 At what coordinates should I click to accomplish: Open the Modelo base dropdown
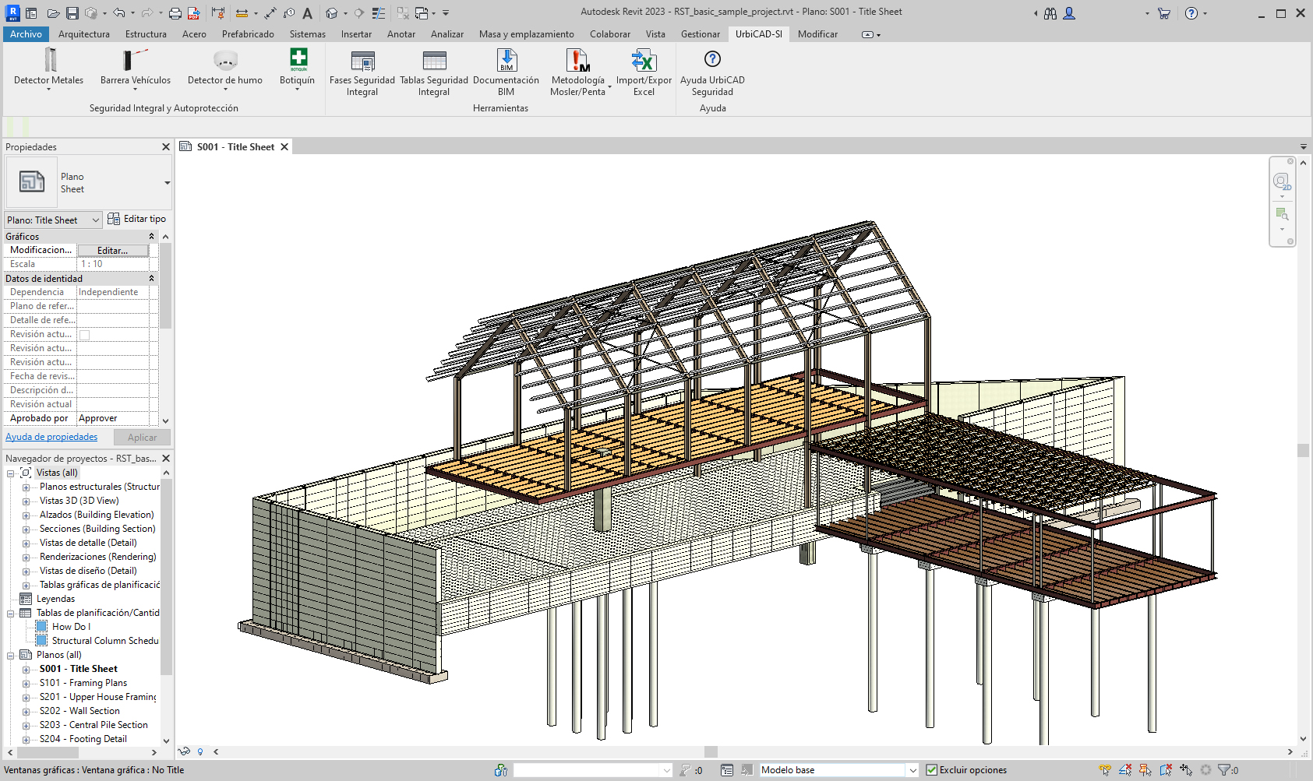[x=912, y=770]
